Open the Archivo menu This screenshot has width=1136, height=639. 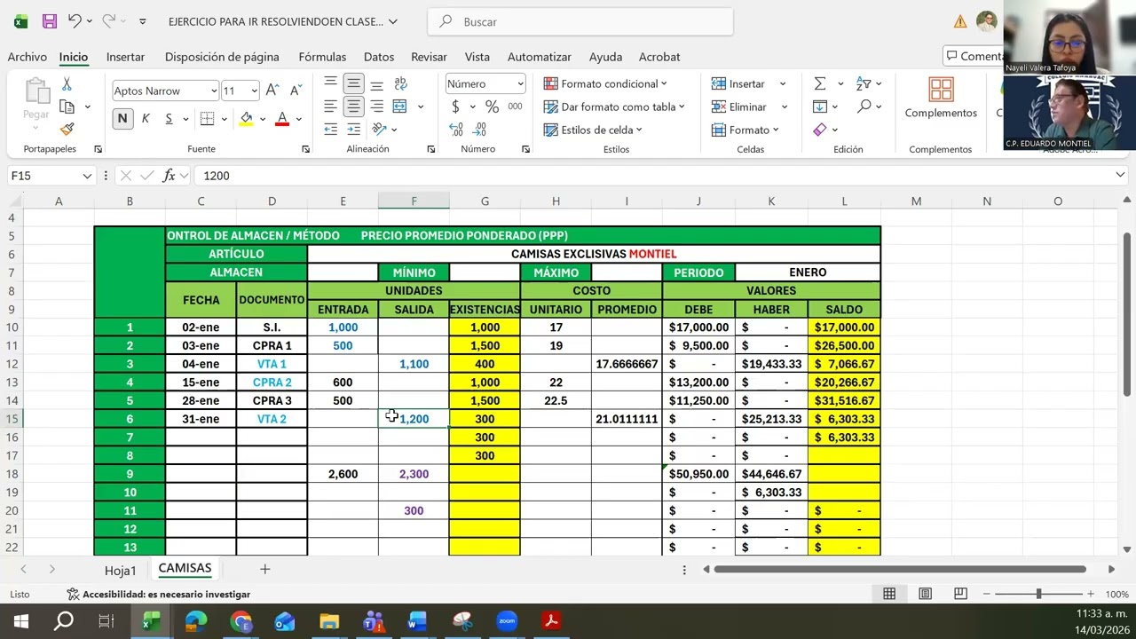[28, 57]
